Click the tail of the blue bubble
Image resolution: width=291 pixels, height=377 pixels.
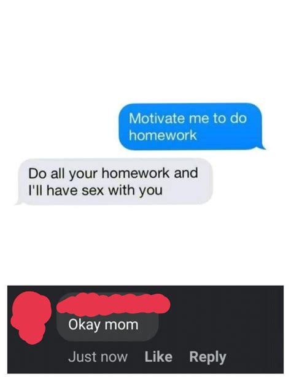262,145
